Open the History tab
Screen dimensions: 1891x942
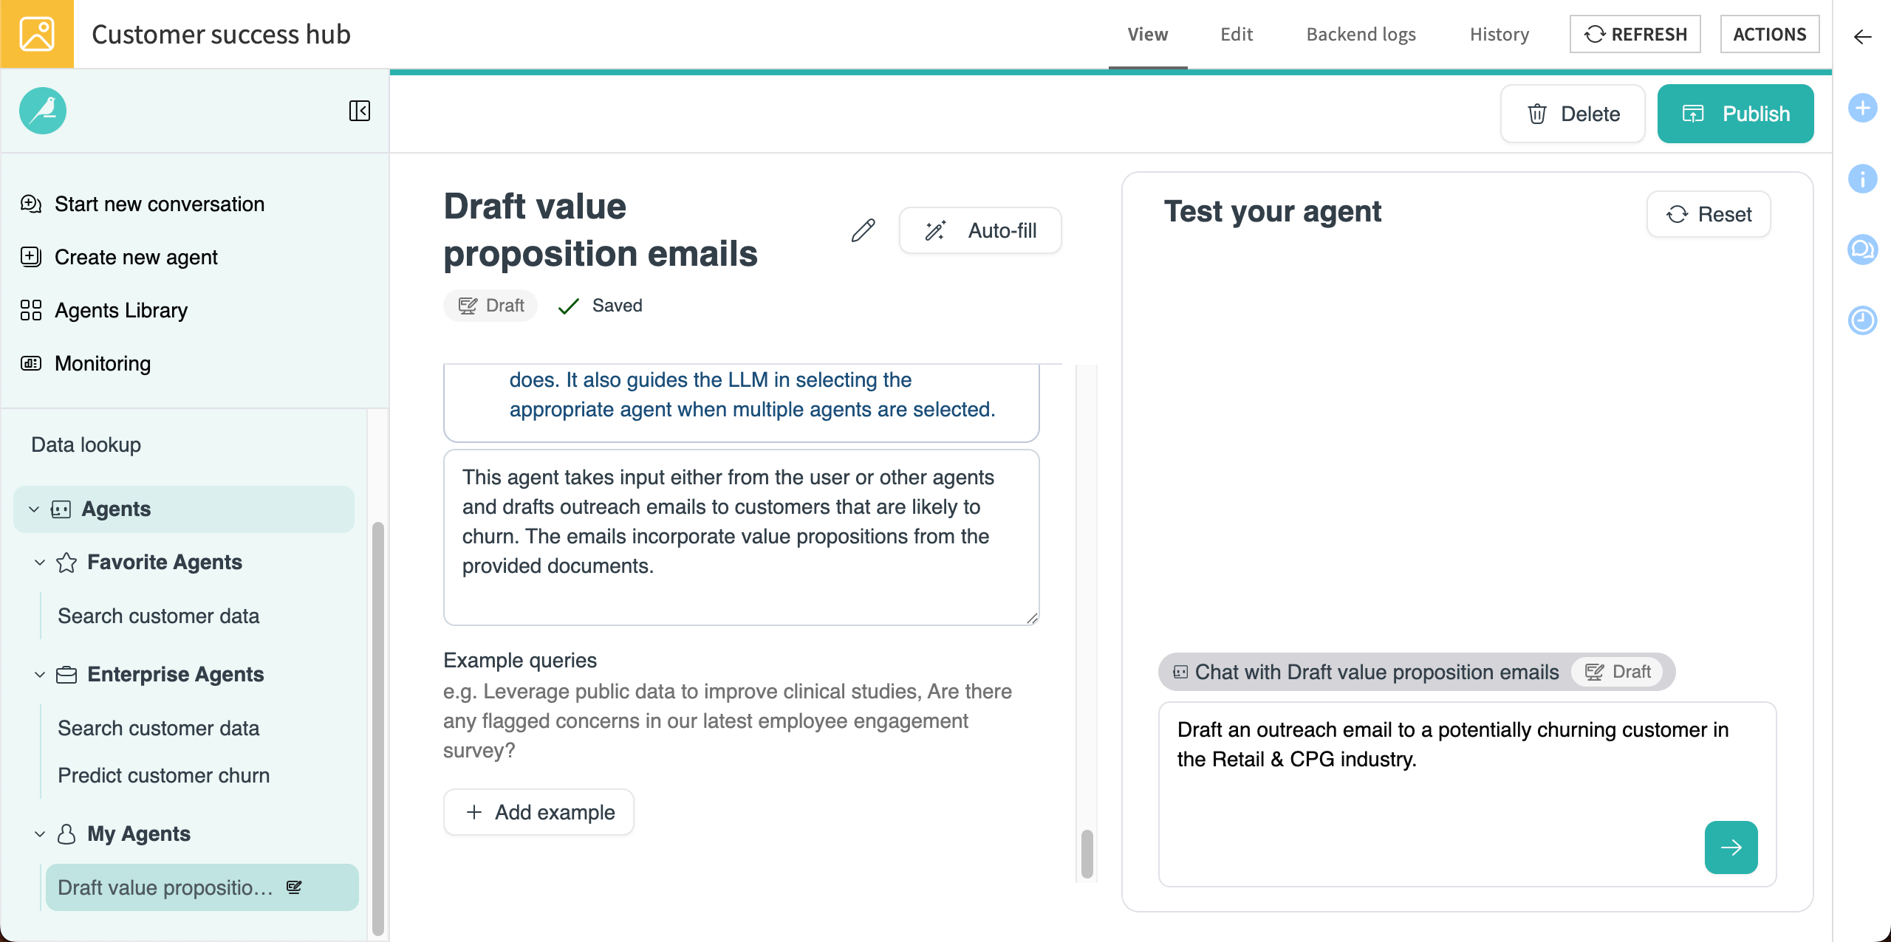(1499, 35)
